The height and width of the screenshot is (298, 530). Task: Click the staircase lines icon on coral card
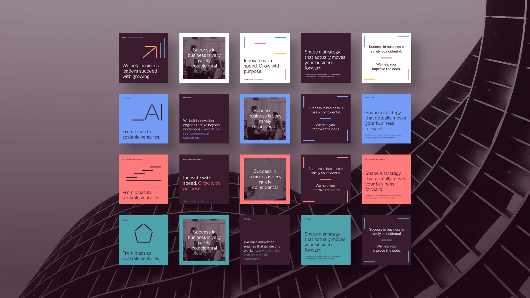pyautogui.click(x=144, y=174)
